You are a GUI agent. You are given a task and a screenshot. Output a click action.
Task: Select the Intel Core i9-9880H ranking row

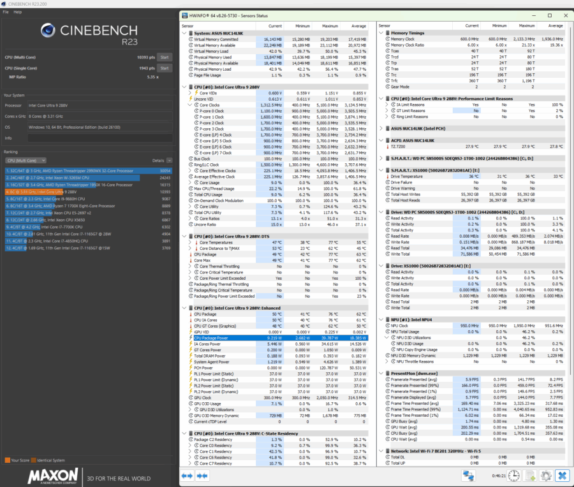(88, 199)
